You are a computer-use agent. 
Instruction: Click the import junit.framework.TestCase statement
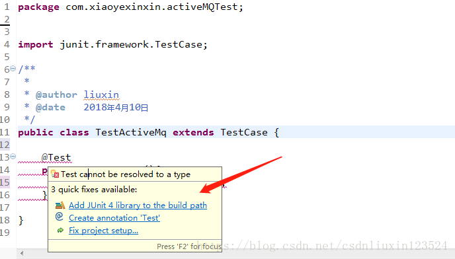[113, 45]
